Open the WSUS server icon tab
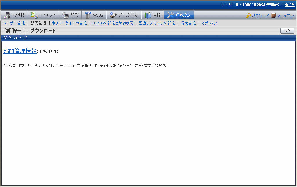 click(x=94, y=15)
